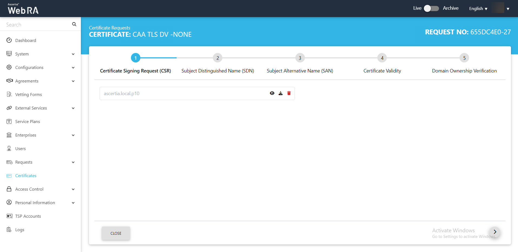Download the ascertia.local.p10 CSR file

(x=281, y=93)
